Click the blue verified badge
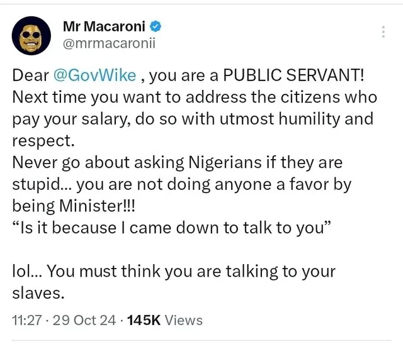This screenshot has height=344, width=403. coord(156,26)
